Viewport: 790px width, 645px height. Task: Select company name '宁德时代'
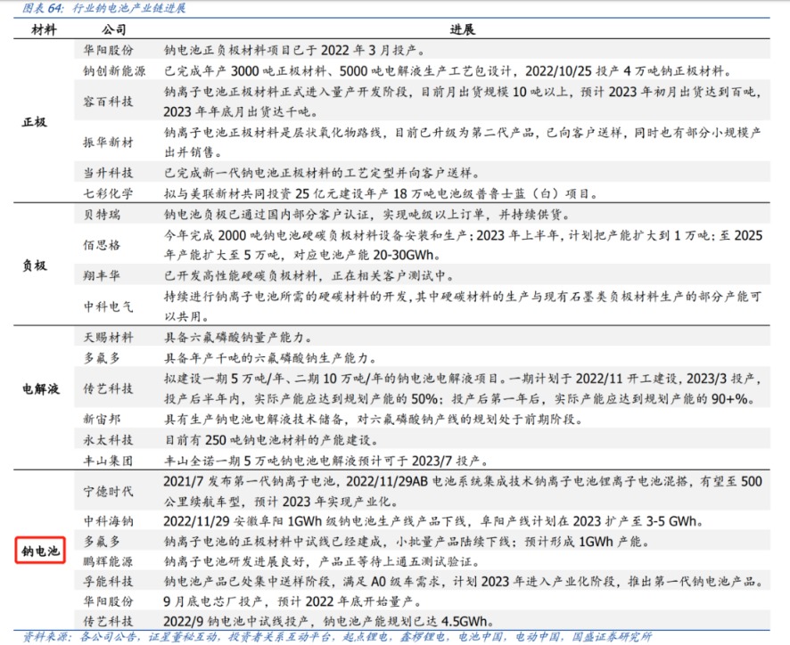tap(108, 491)
